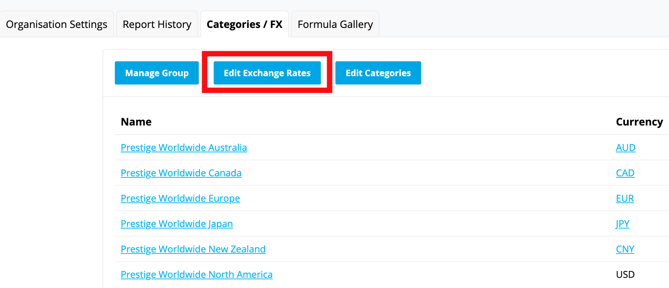Open the EUR currency link
Screen dimensions: 669x288
pos(625,198)
